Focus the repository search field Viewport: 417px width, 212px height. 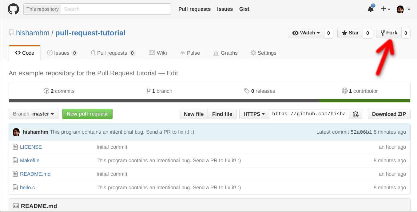click(x=115, y=9)
